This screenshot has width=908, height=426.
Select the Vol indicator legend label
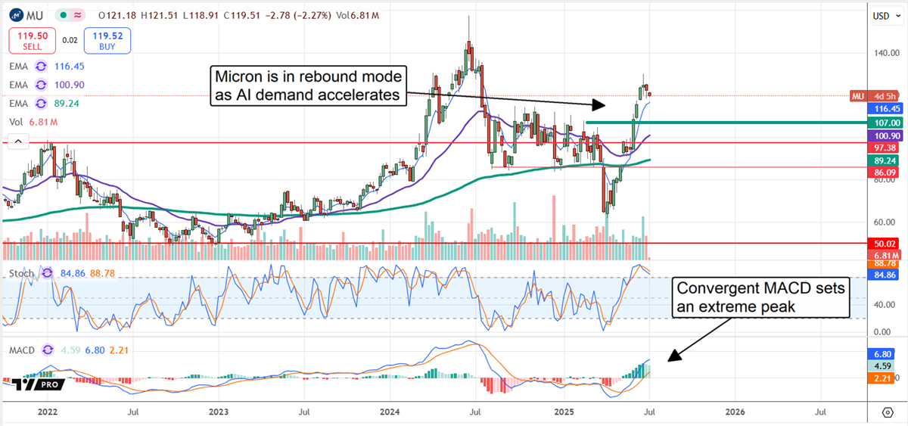[x=16, y=122]
